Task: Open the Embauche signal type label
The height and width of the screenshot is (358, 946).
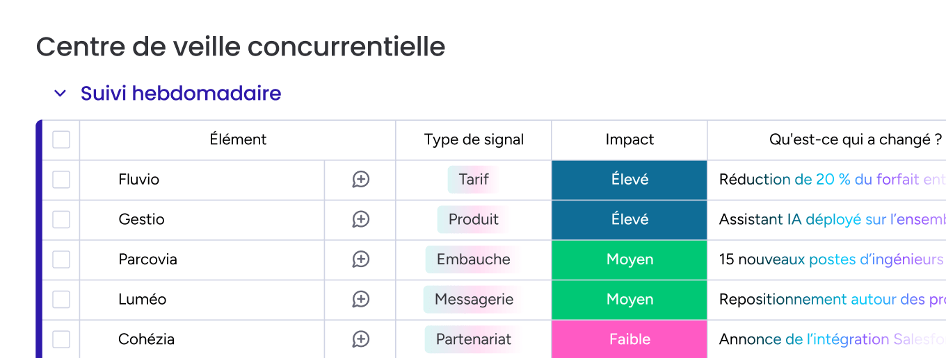Action: [474, 259]
